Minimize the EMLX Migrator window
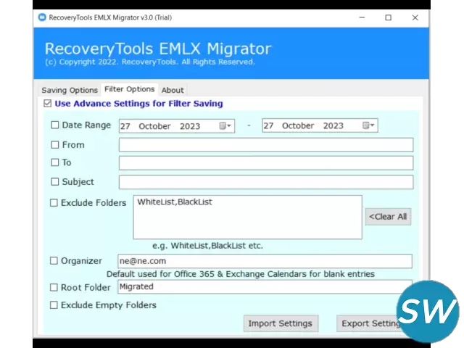464x348 pixels. [x=362, y=17]
